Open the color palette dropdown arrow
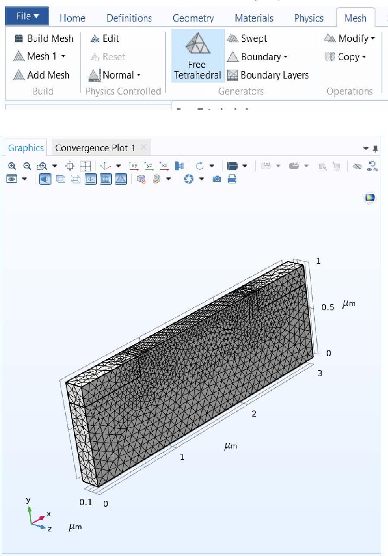 click(x=169, y=179)
